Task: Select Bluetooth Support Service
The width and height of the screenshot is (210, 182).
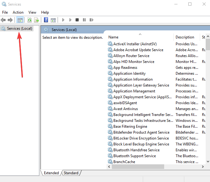Action: pyautogui.click(x=134, y=156)
